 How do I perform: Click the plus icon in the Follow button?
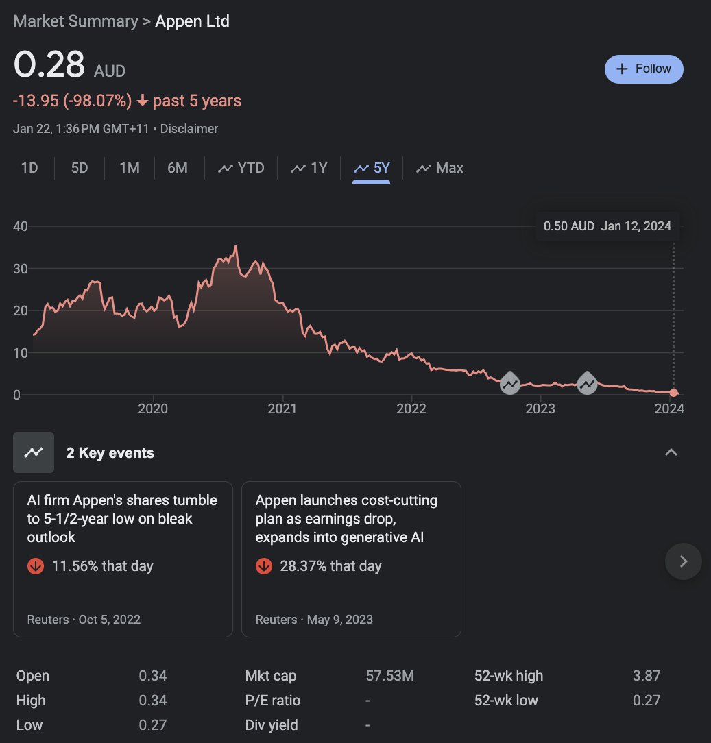point(623,69)
